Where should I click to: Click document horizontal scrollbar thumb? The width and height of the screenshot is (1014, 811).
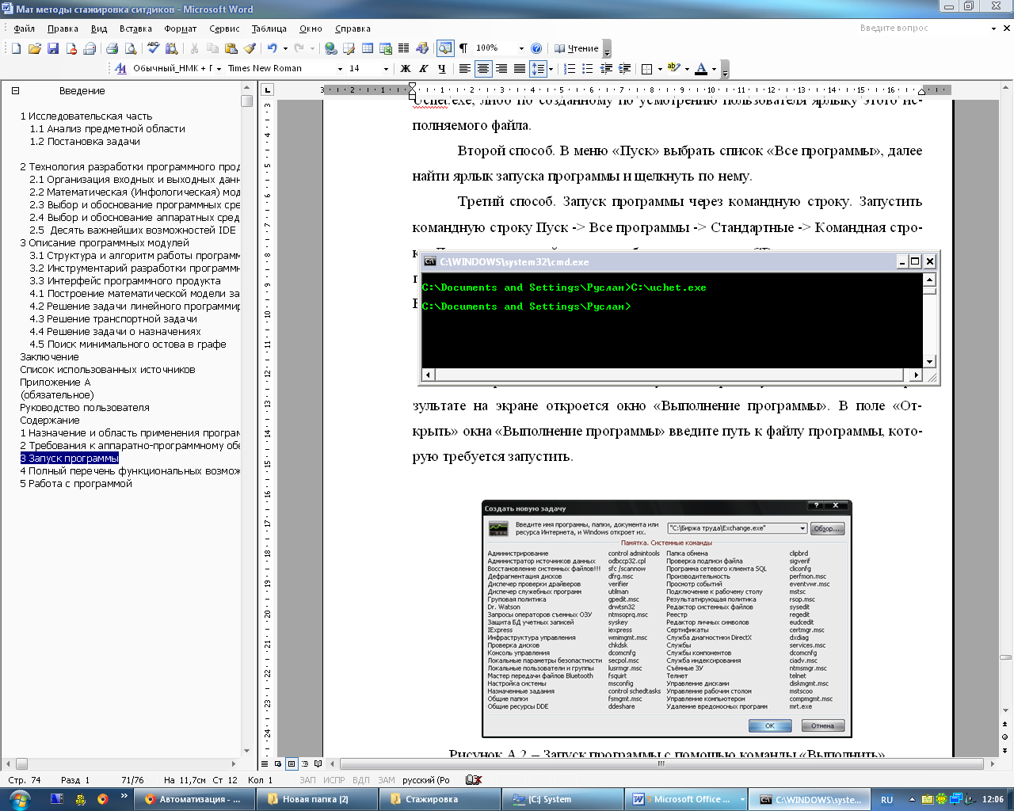pos(662,764)
